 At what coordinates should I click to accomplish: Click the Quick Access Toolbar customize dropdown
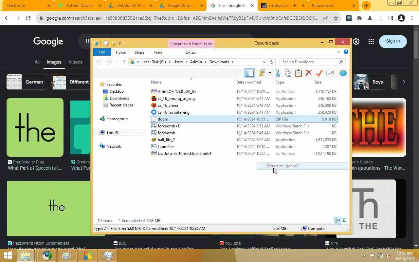click(x=119, y=43)
